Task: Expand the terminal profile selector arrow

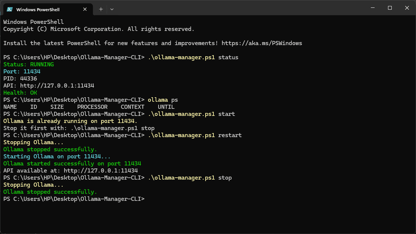Action: [111, 9]
